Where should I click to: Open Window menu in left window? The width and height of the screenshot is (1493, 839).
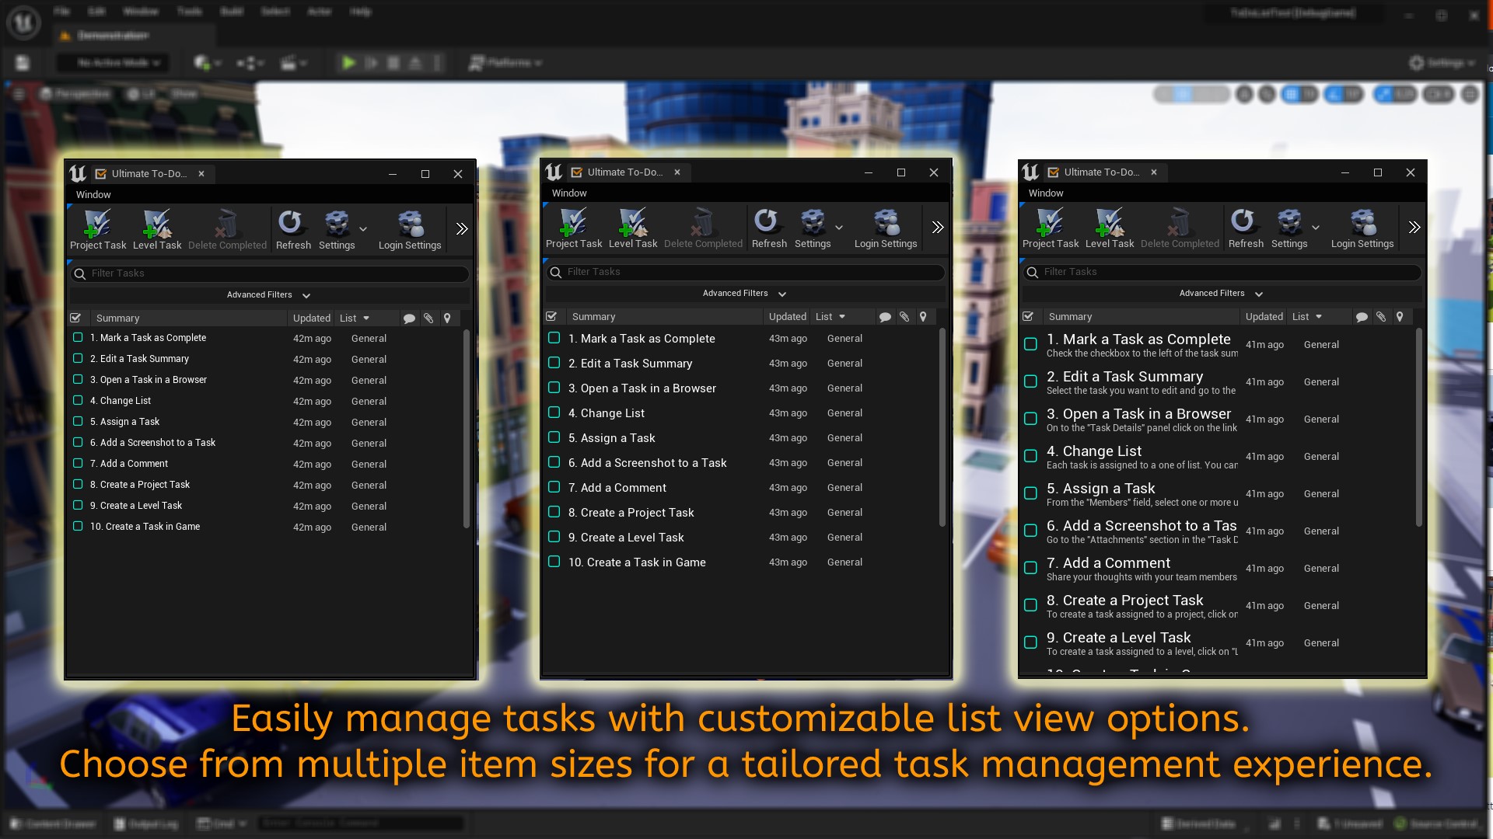pyautogui.click(x=93, y=195)
